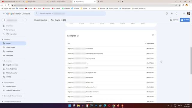Open the Bing Webmaster bookmark
This screenshot has height=108, width=192.
(125, 8)
